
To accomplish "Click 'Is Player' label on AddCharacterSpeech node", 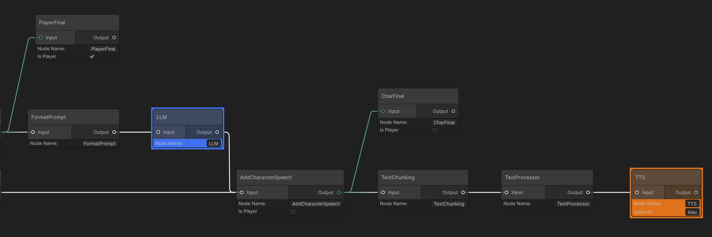I will (x=248, y=211).
